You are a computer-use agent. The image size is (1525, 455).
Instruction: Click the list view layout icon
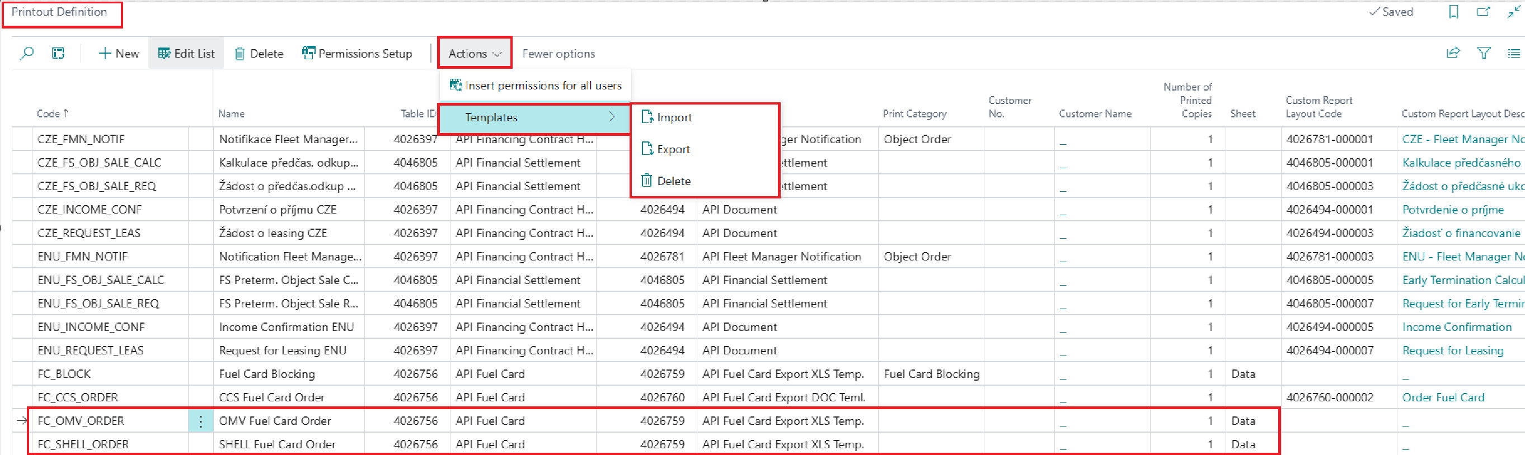pyautogui.click(x=1513, y=53)
